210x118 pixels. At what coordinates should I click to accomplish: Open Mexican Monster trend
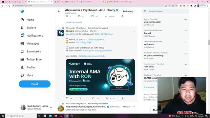click(152, 22)
